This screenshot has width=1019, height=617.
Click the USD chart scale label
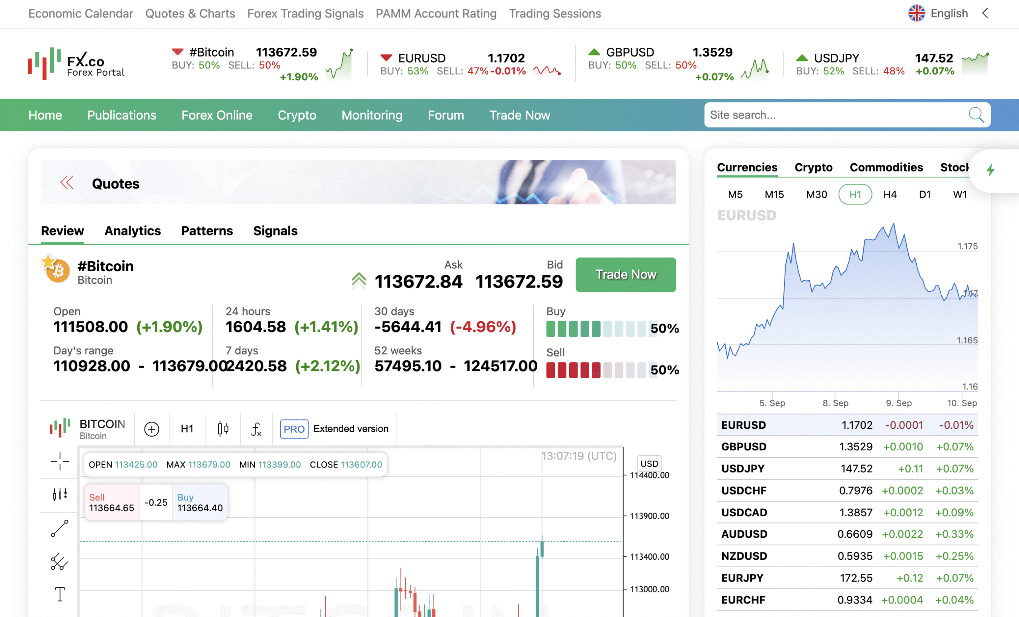pyautogui.click(x=649, y=463)
